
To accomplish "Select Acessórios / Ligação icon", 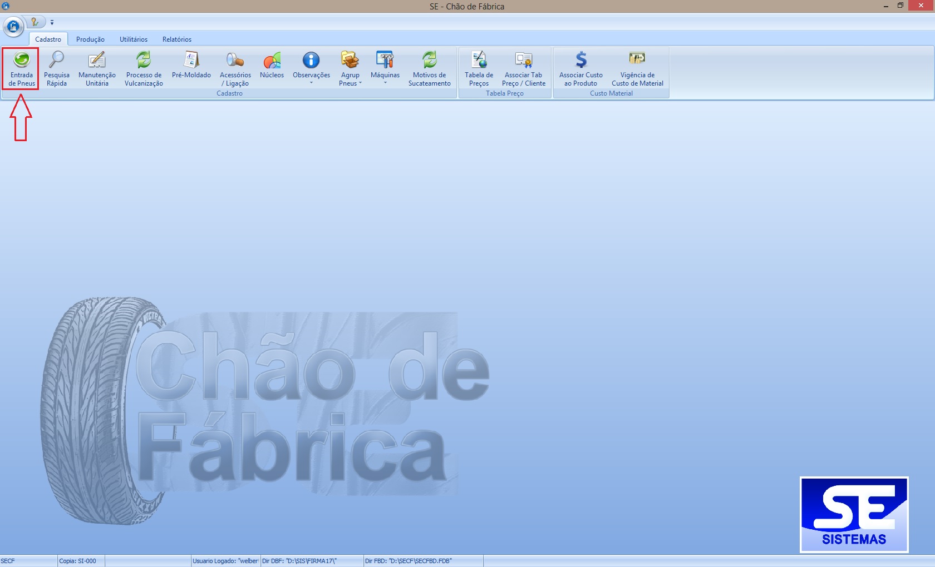I will [235, 68].
